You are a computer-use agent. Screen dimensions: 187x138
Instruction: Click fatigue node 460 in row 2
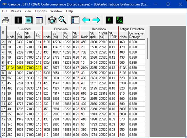coord(123,42)
